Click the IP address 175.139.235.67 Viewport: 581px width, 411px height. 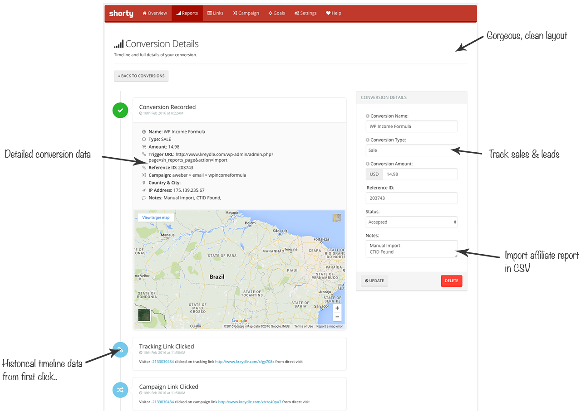(x=189, y=190)
